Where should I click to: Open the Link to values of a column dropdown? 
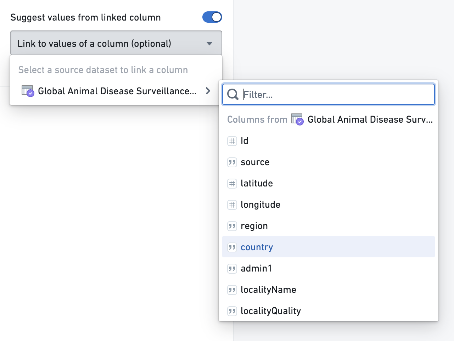pyautogui.click(x=116, y=43)
